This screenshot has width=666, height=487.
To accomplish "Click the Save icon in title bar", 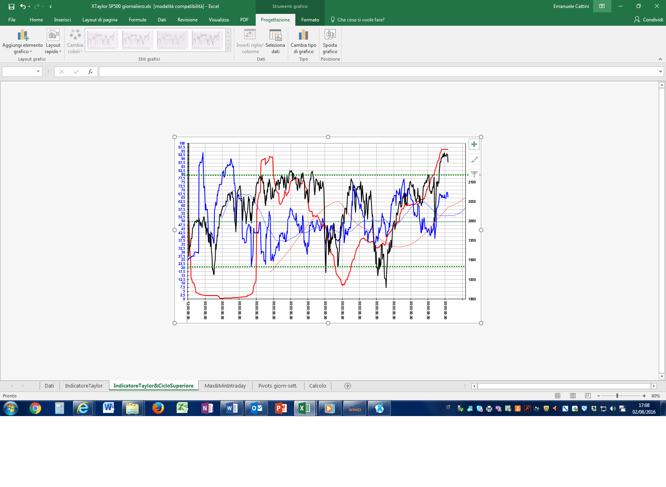I will tap(11, 6).
